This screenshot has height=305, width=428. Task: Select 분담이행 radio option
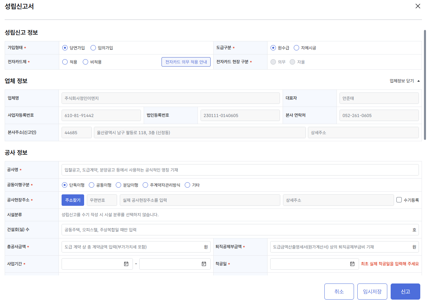coord(118,185)
